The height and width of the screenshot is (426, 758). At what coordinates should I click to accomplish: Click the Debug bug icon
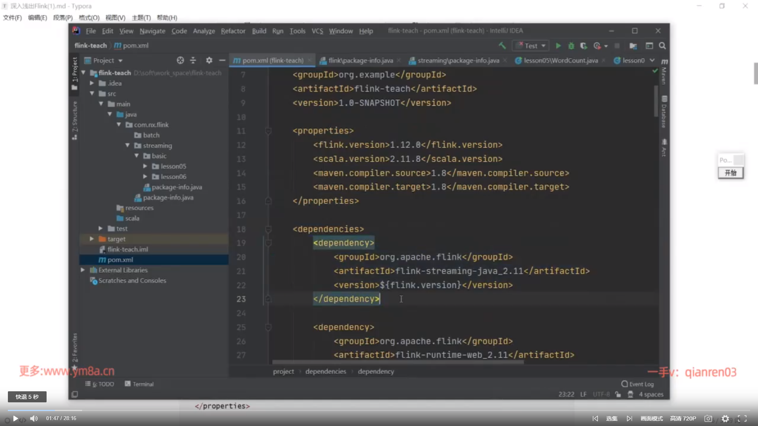click(571, 46)
